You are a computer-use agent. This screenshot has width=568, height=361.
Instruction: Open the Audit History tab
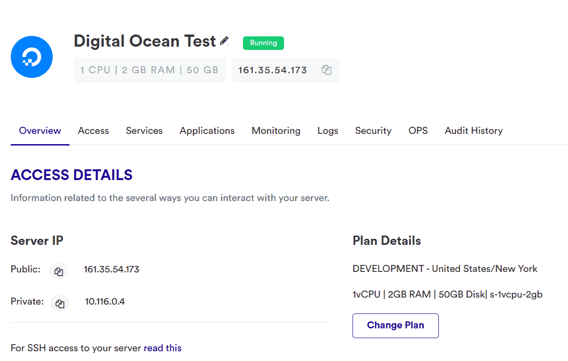tap(474, 131)
